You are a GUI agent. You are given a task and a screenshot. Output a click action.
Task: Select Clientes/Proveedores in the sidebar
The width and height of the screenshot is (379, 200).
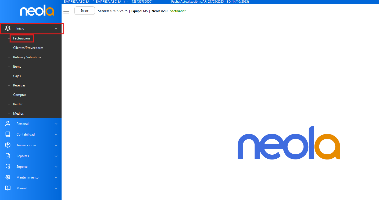(x=28, y=48)
